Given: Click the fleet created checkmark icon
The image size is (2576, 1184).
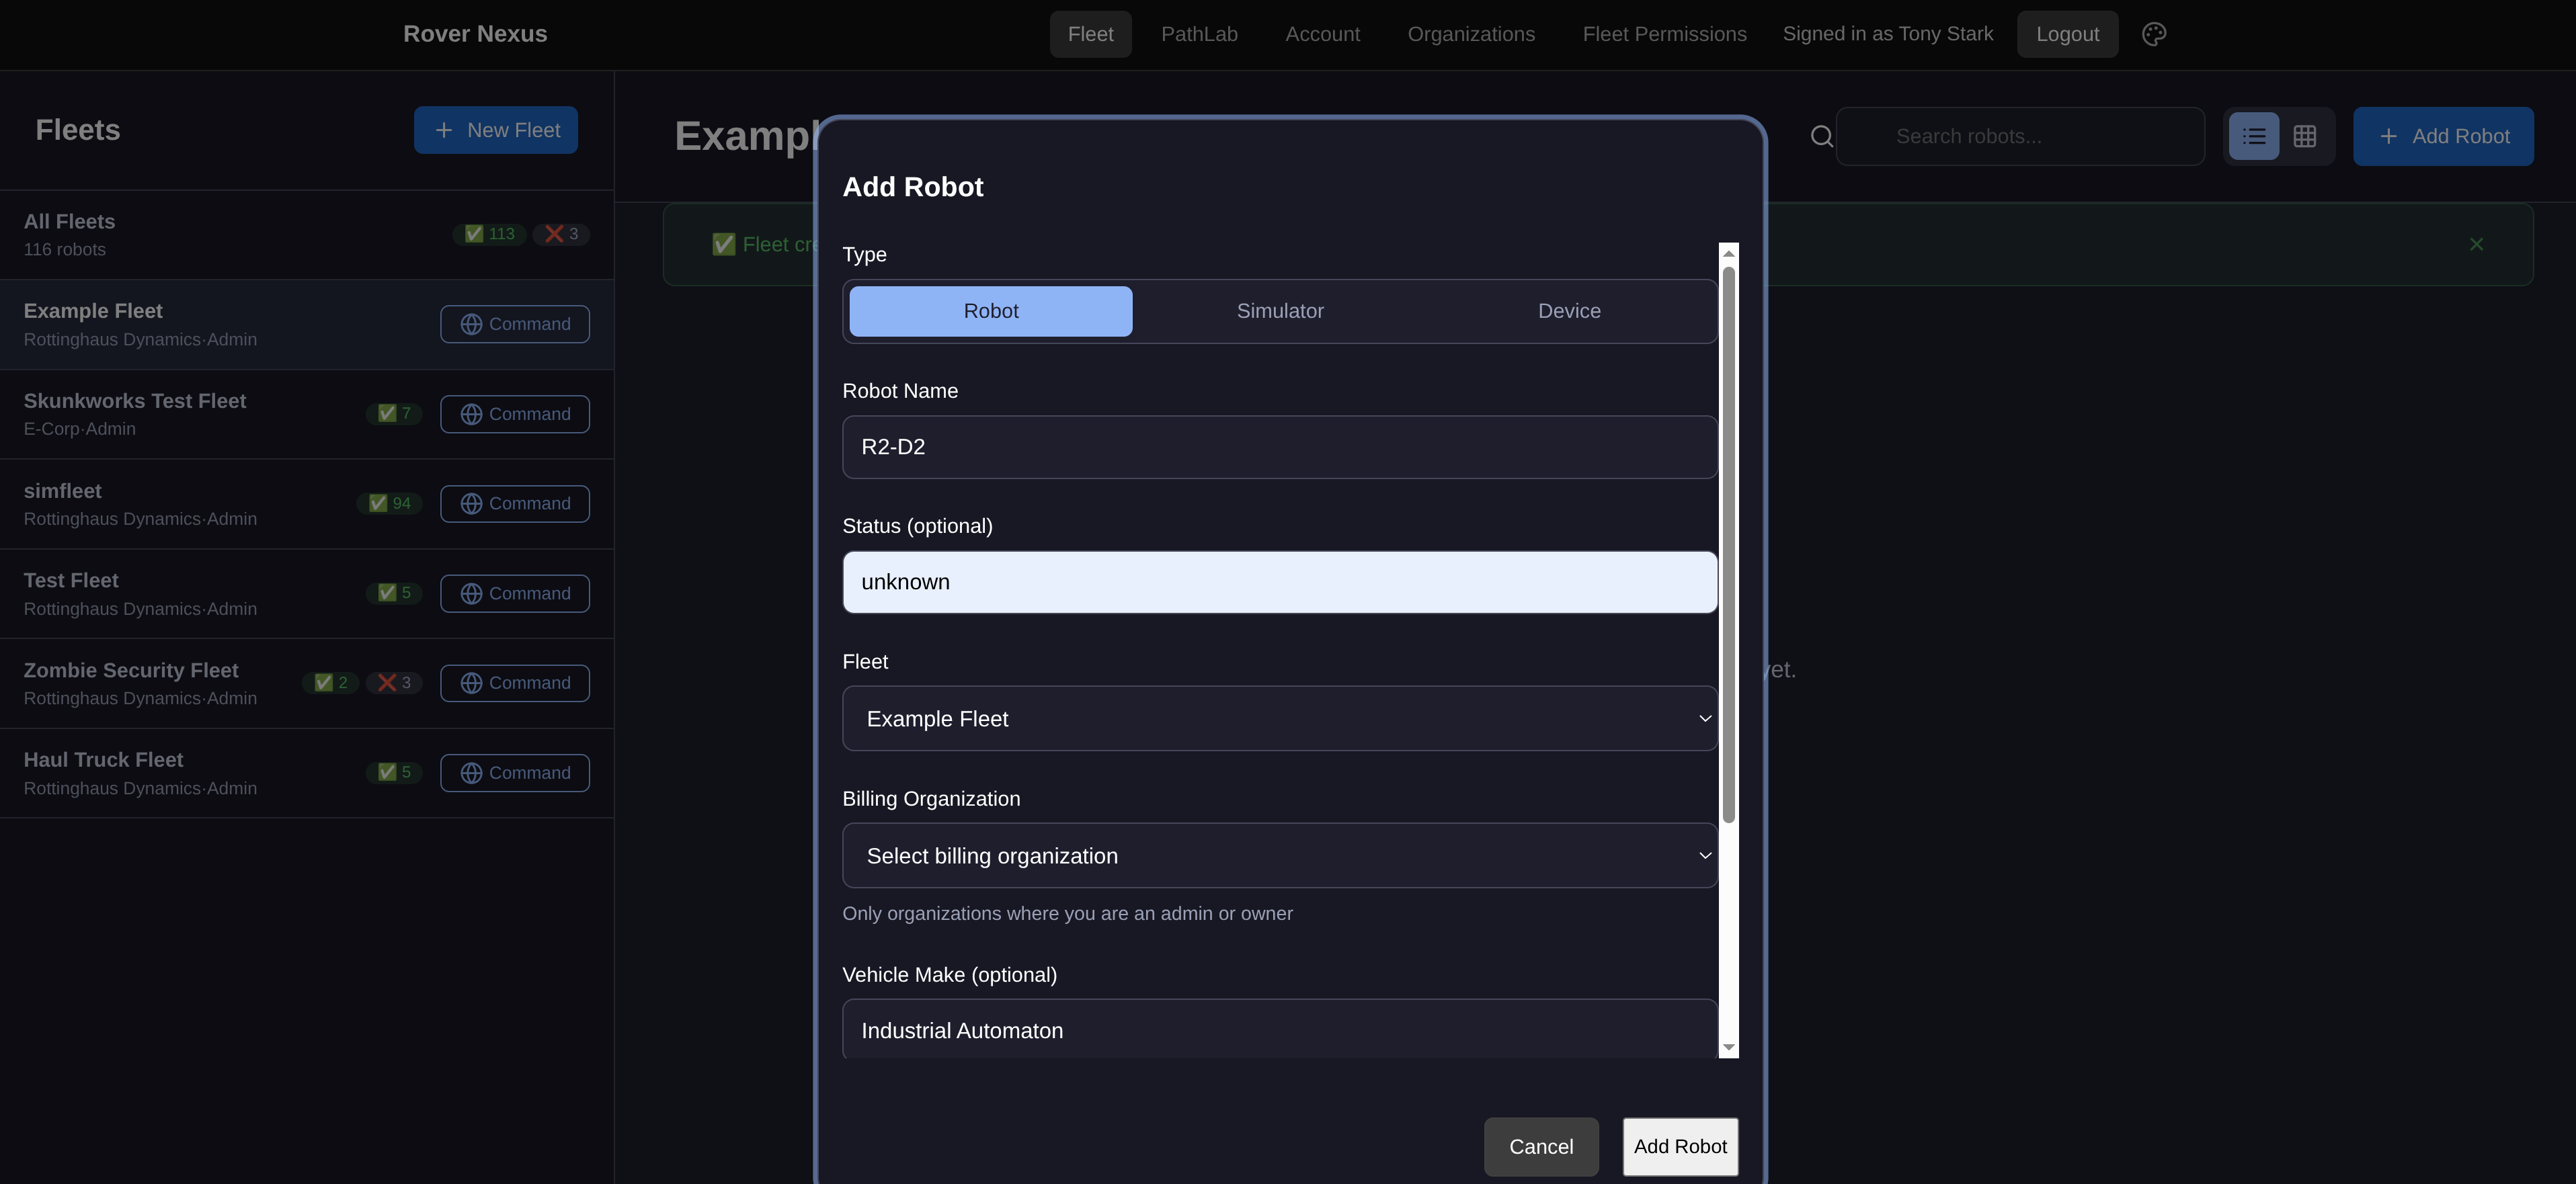Looking at the screenshot, I should tap(723, 244).
